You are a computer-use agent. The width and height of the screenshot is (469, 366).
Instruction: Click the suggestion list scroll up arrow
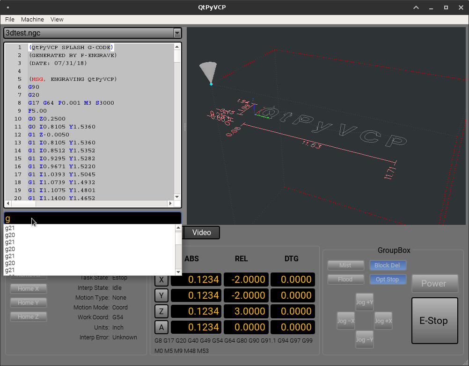click(178, 228)
